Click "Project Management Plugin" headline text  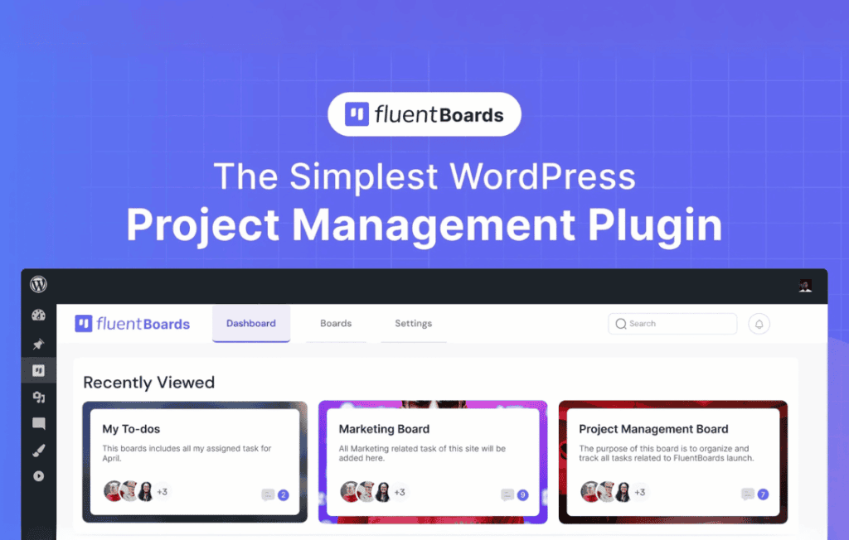coord(424,225)
